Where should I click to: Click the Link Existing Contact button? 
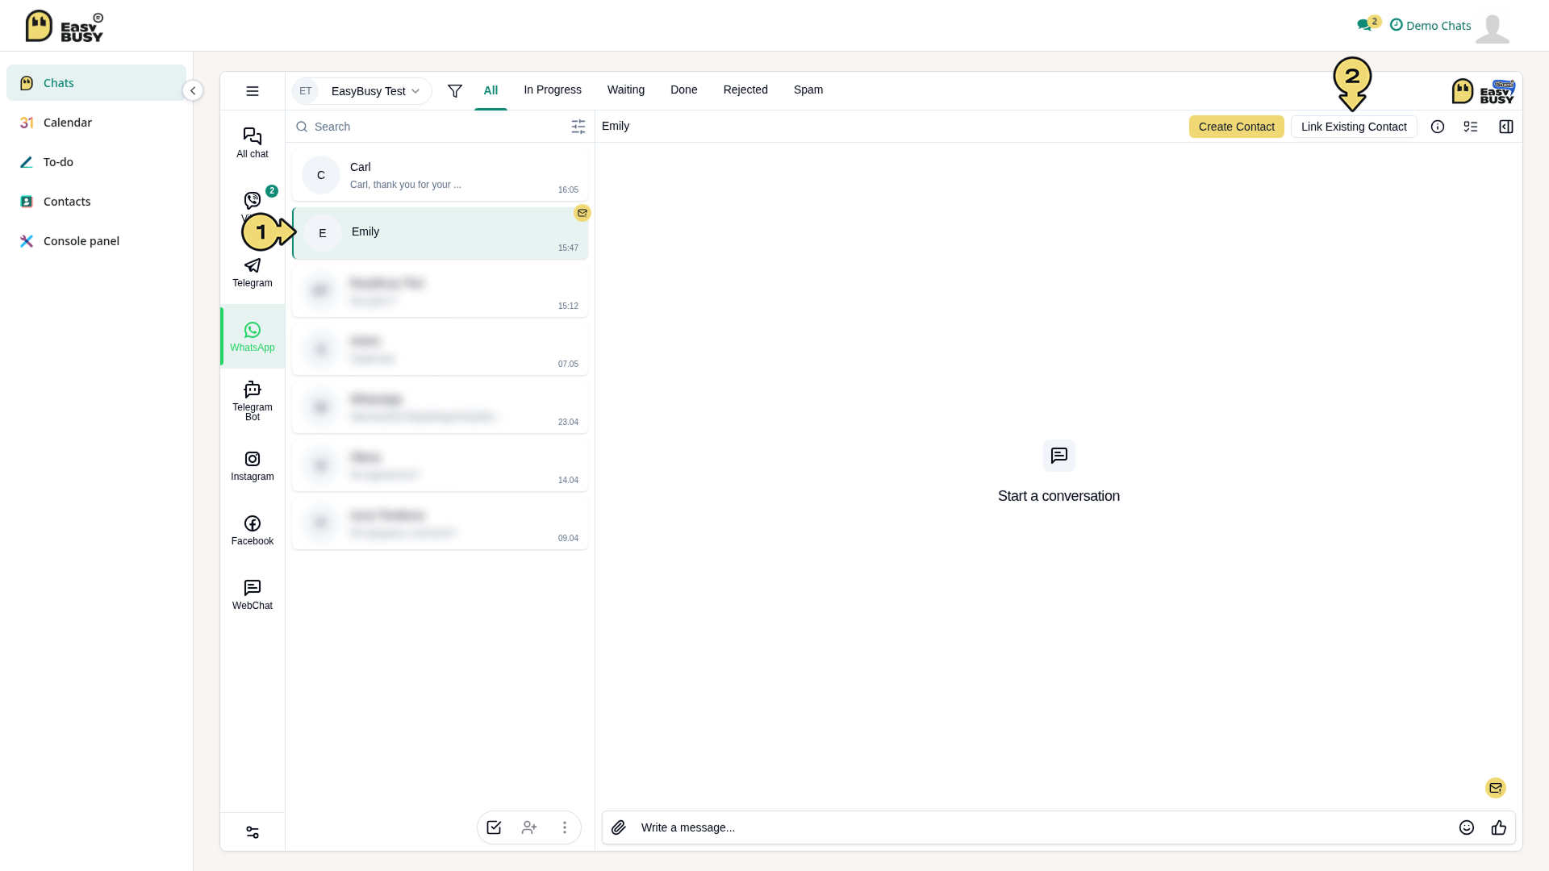[x=1354, y=127]
